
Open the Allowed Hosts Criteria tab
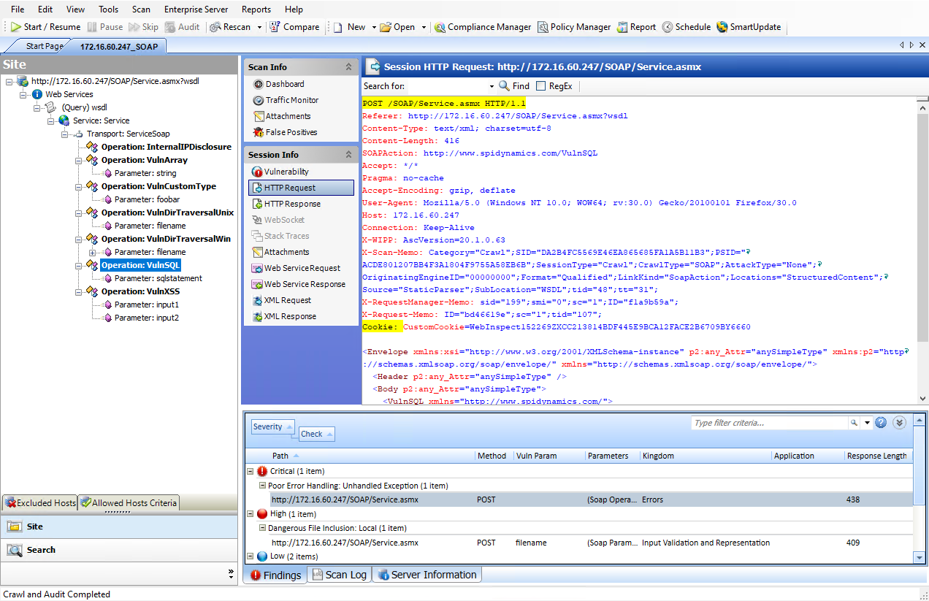(129, 502)
